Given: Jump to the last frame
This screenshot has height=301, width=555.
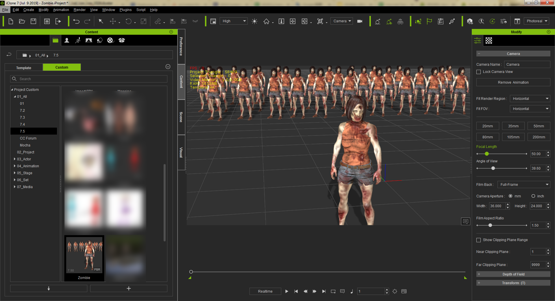Looking at the screenshot, I should click(324, 291).
